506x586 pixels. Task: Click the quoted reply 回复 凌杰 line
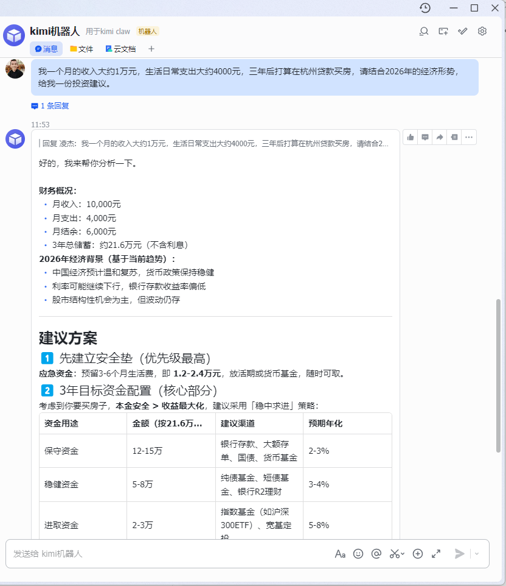coord(214,144)
